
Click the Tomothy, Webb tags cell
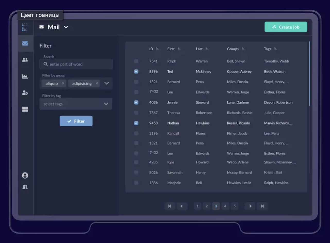pos(276,61)
